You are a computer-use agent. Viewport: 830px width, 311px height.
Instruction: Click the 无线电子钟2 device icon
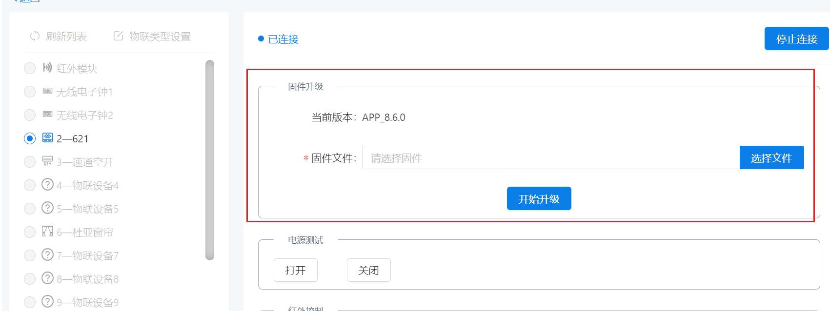47,115
